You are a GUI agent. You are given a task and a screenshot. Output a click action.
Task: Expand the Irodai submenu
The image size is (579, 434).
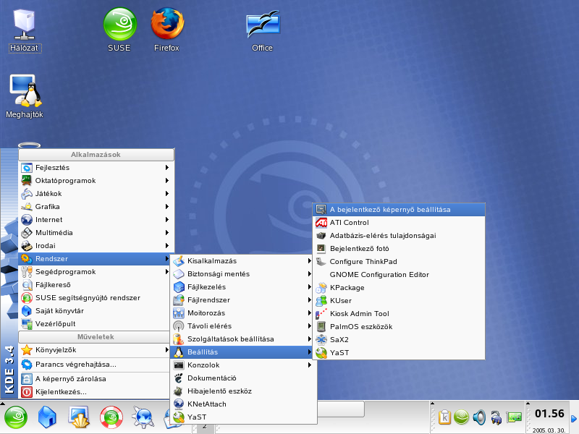pyautogui.click(x=96, y=246)
